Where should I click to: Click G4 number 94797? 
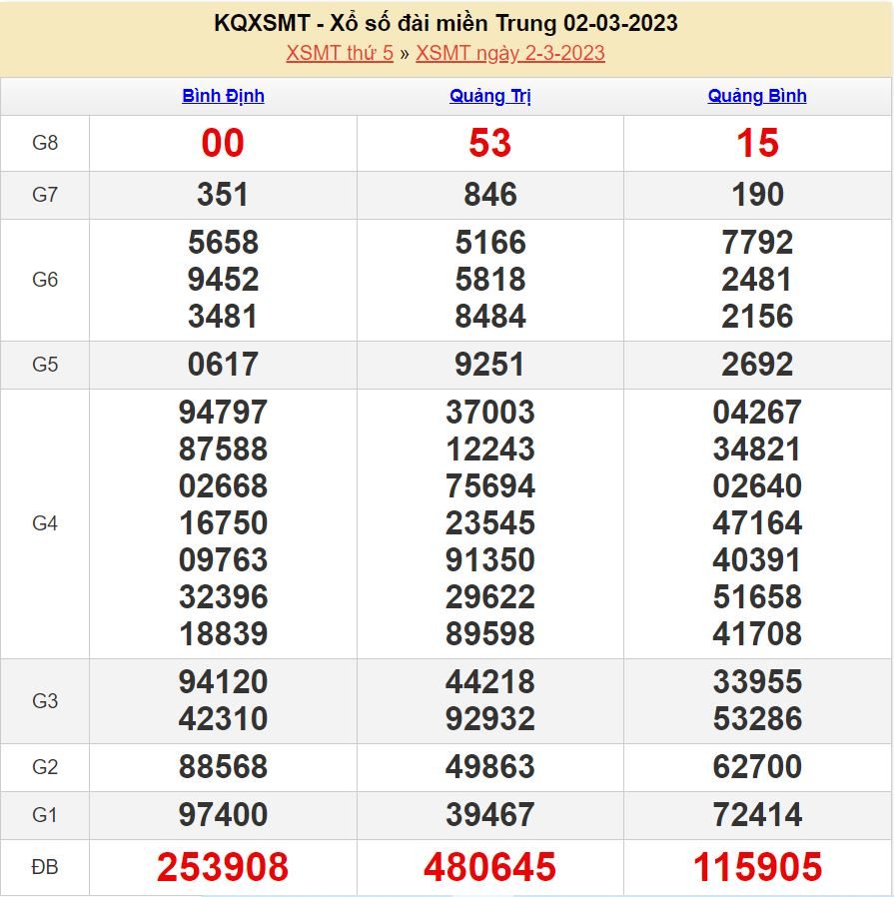coord(223,413)
